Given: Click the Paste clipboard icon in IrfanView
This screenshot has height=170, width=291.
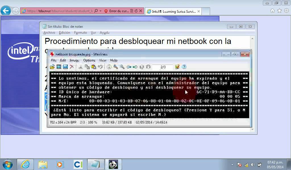Looking at the screenshot, I should pos(94,67).
